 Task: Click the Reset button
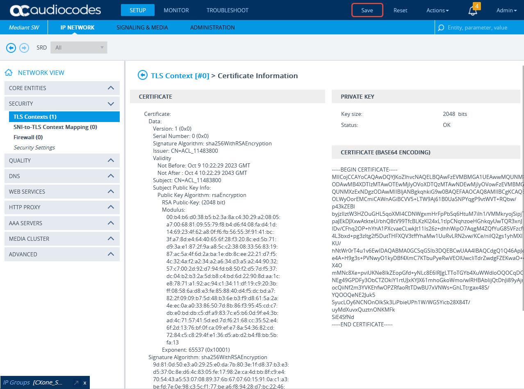[x=401, y=10]
